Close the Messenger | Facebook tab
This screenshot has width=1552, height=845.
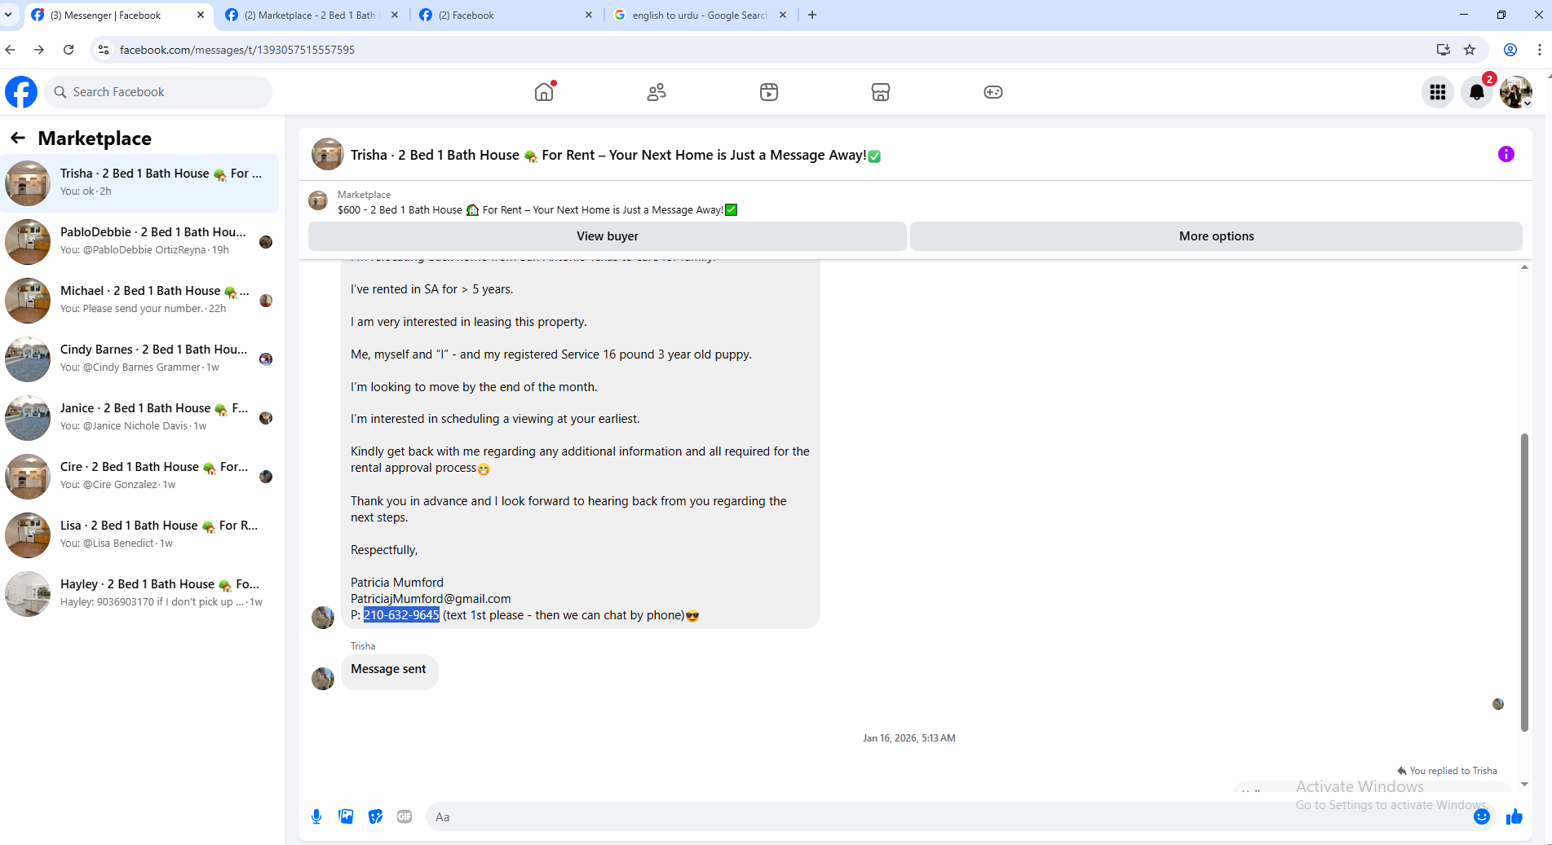(x=201, y=15)
